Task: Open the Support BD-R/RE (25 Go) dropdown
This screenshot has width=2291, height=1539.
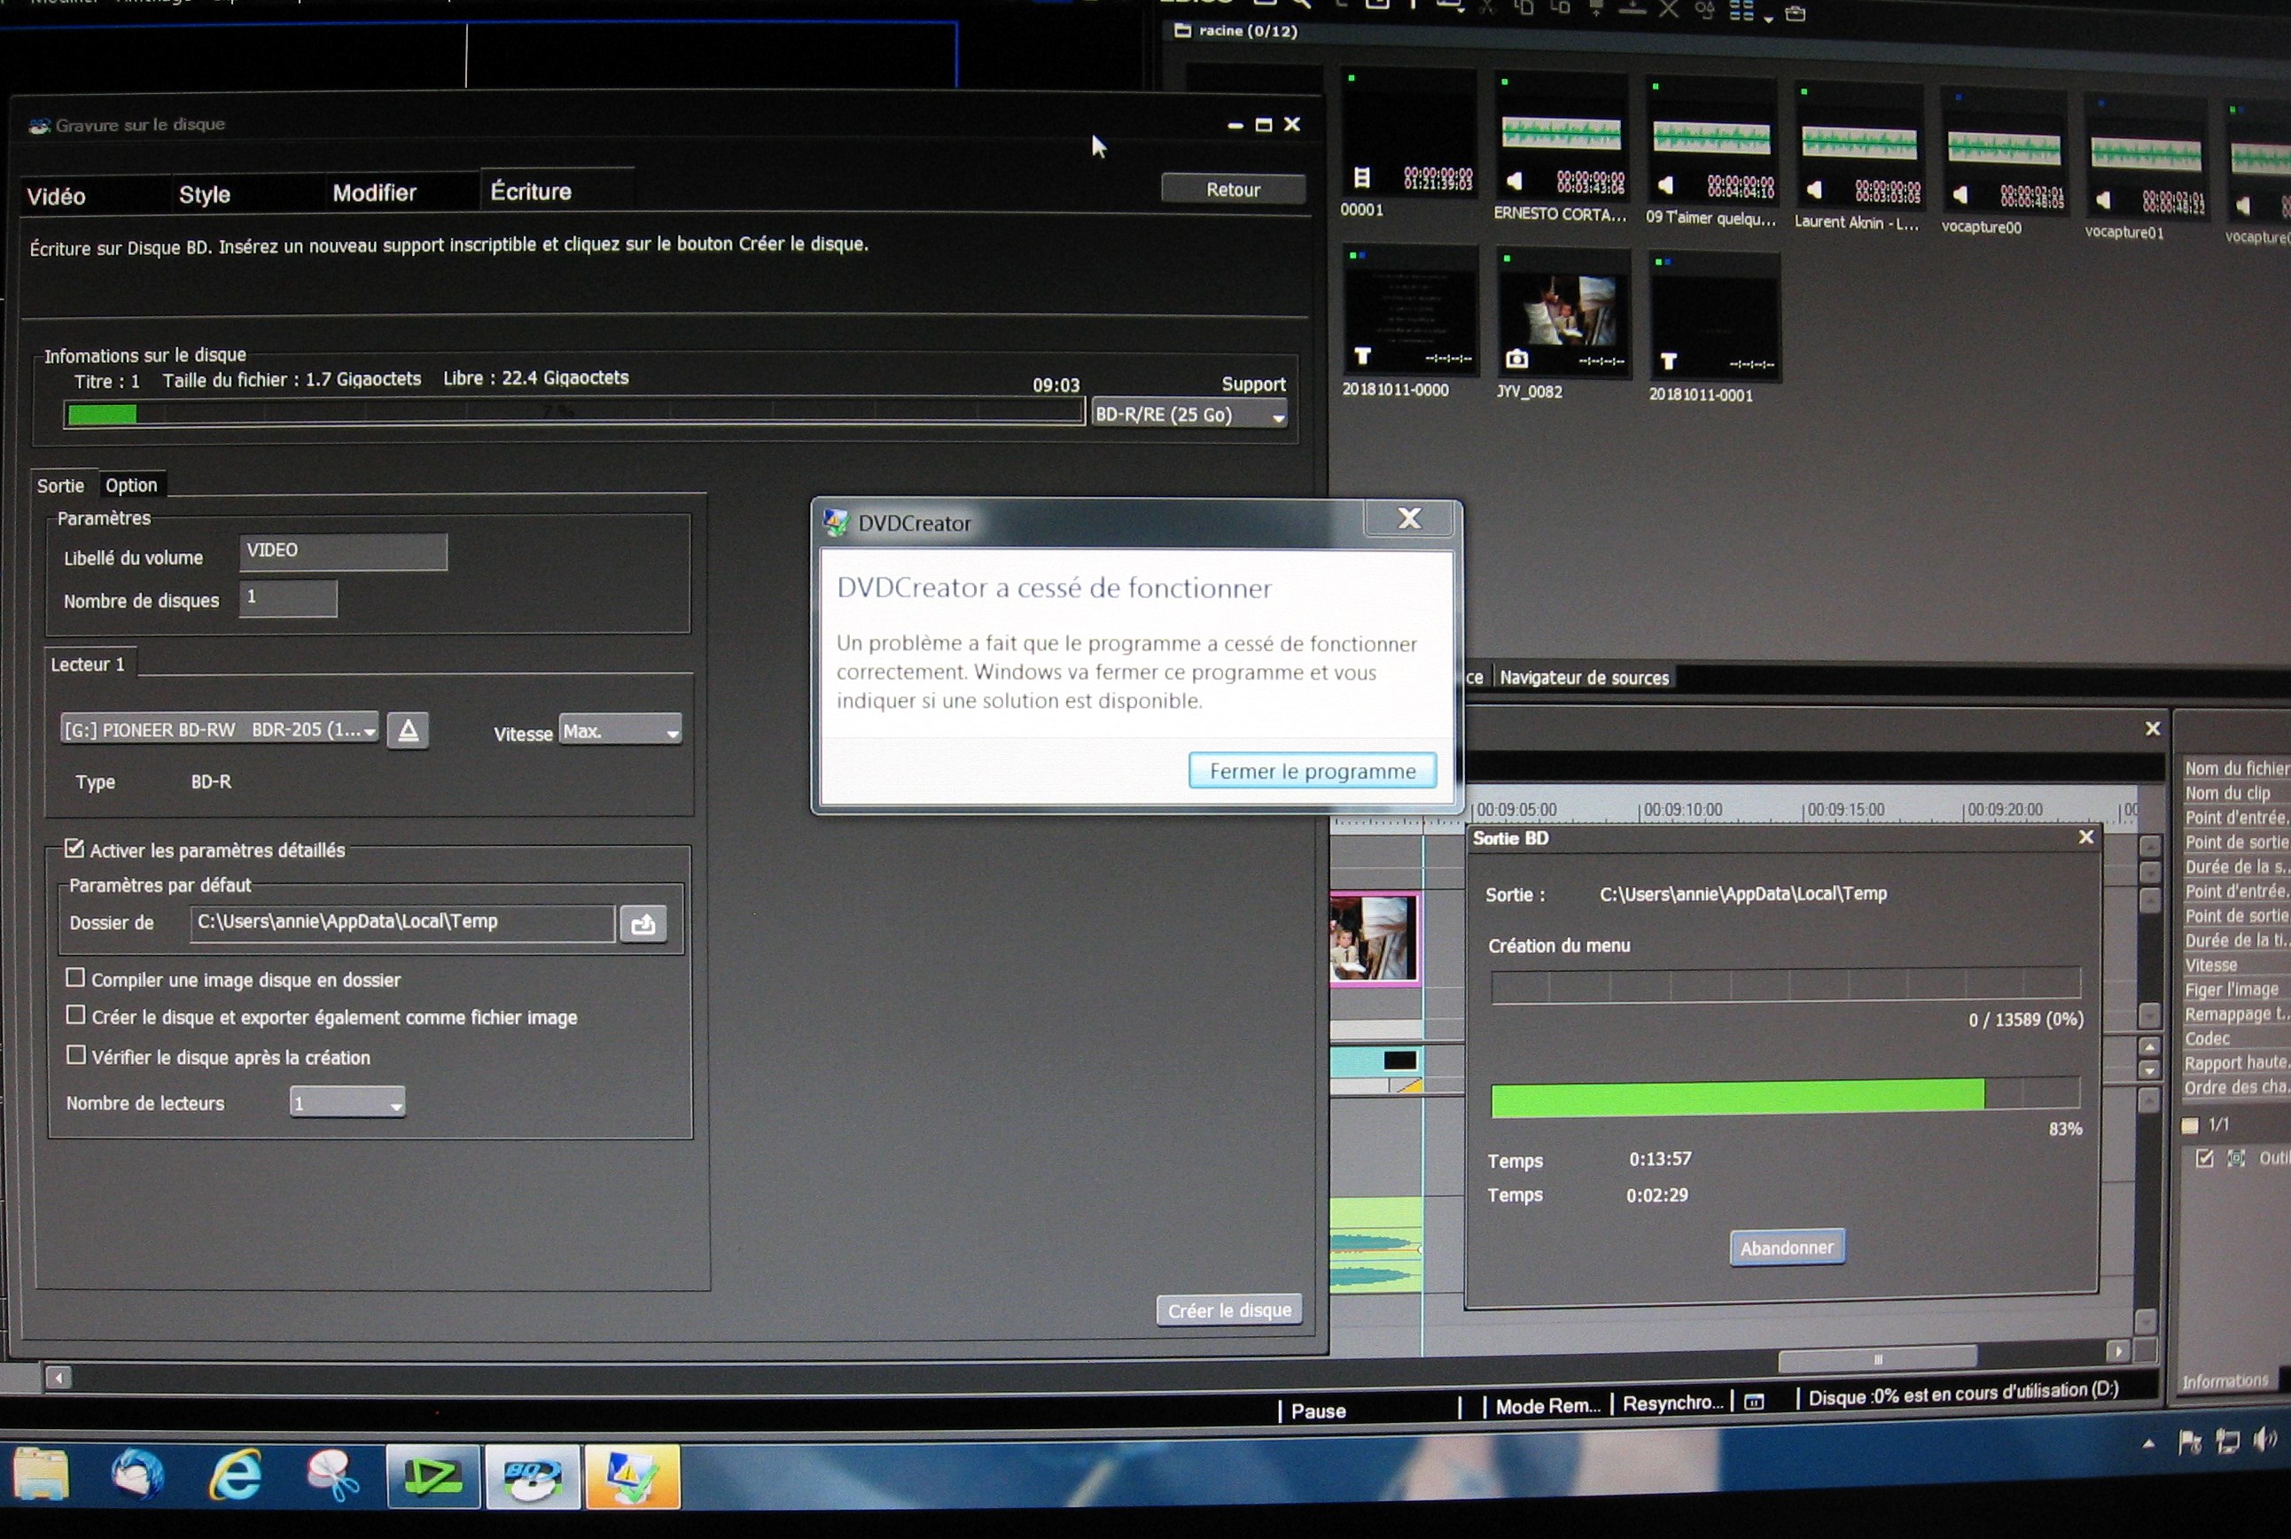Action: coord(1189,414)
